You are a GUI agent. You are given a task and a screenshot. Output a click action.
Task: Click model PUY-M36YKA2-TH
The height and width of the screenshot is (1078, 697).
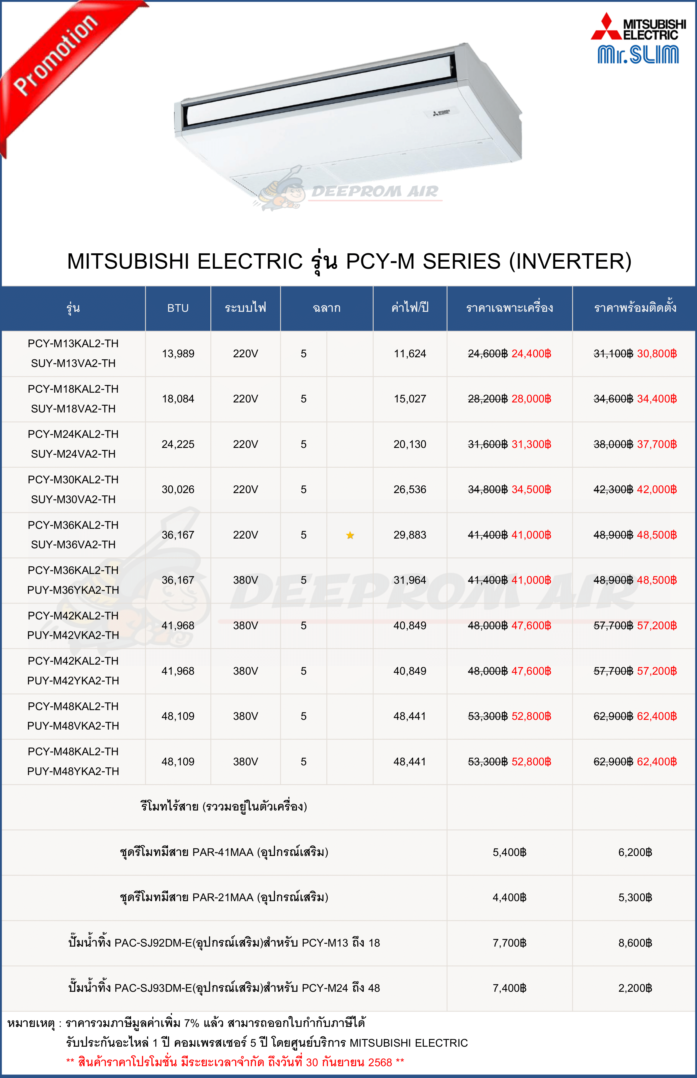pos(73,590)
